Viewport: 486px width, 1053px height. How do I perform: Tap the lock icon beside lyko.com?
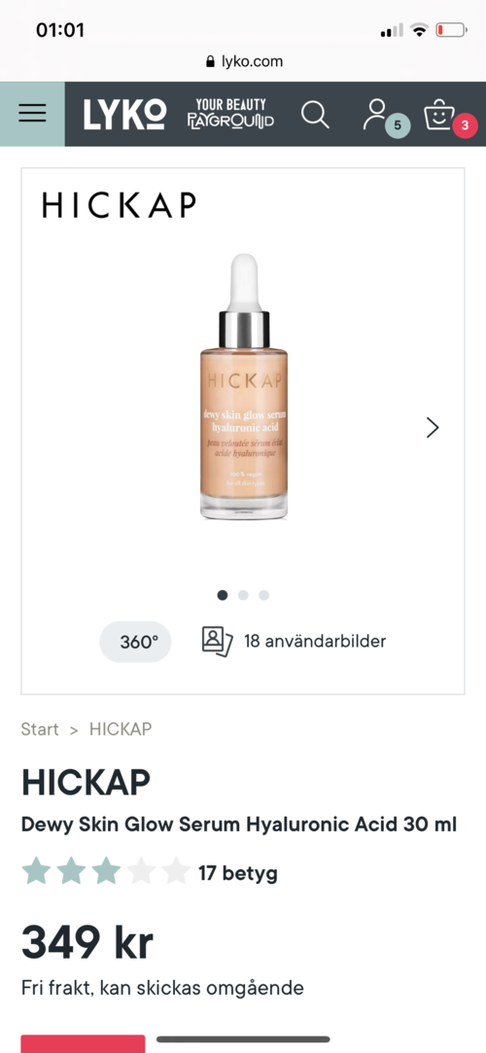click(x=212, y=62)
